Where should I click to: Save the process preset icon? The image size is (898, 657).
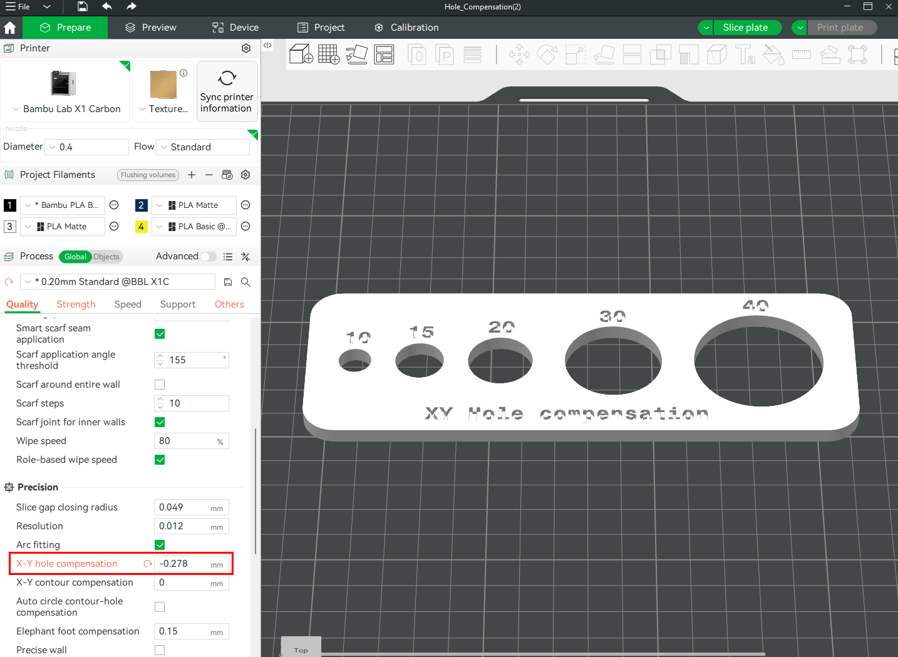228,282
